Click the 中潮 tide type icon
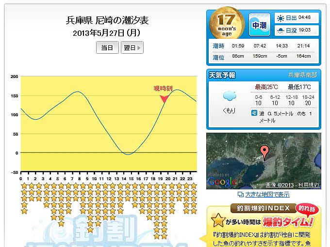This screenshot has width=330, height=247. tap(260, 25)
